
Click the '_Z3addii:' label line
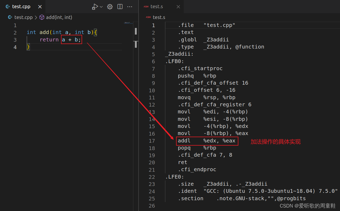180,54
